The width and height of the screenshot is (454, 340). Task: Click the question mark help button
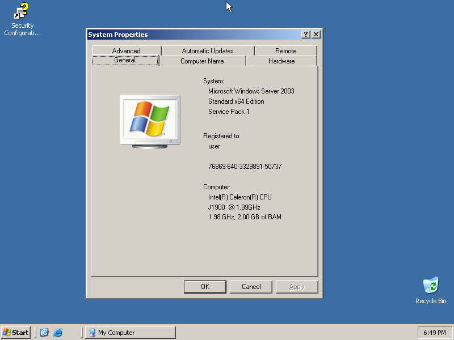tap(306, 35)
